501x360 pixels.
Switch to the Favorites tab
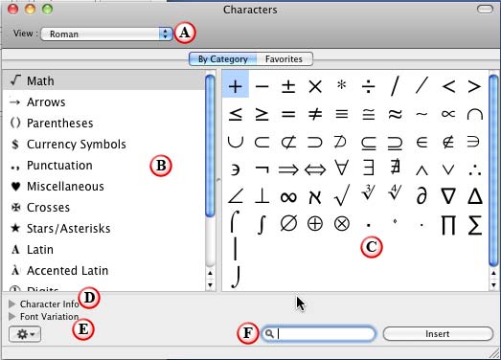click(284, 59)
